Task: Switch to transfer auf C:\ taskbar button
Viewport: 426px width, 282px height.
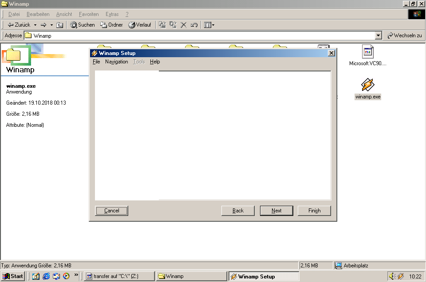Action: [x=119, y=276]
